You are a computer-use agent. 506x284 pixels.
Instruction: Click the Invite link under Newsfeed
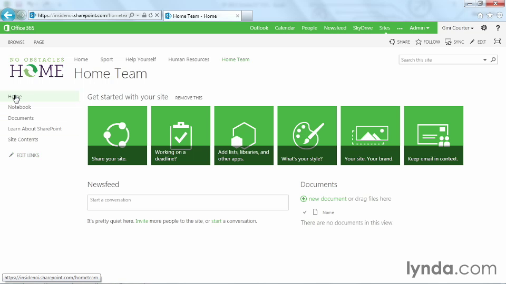click(142, 221)
